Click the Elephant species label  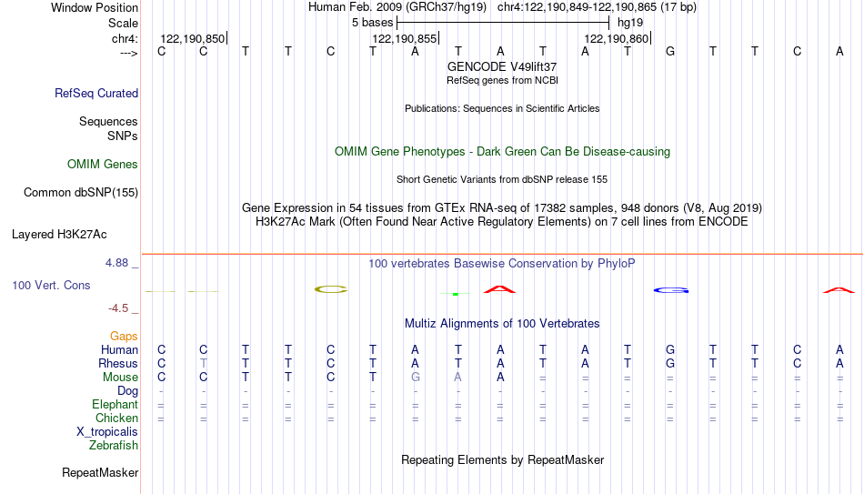point(116,404)
